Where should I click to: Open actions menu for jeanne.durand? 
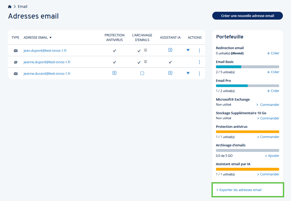click(199, 73)
